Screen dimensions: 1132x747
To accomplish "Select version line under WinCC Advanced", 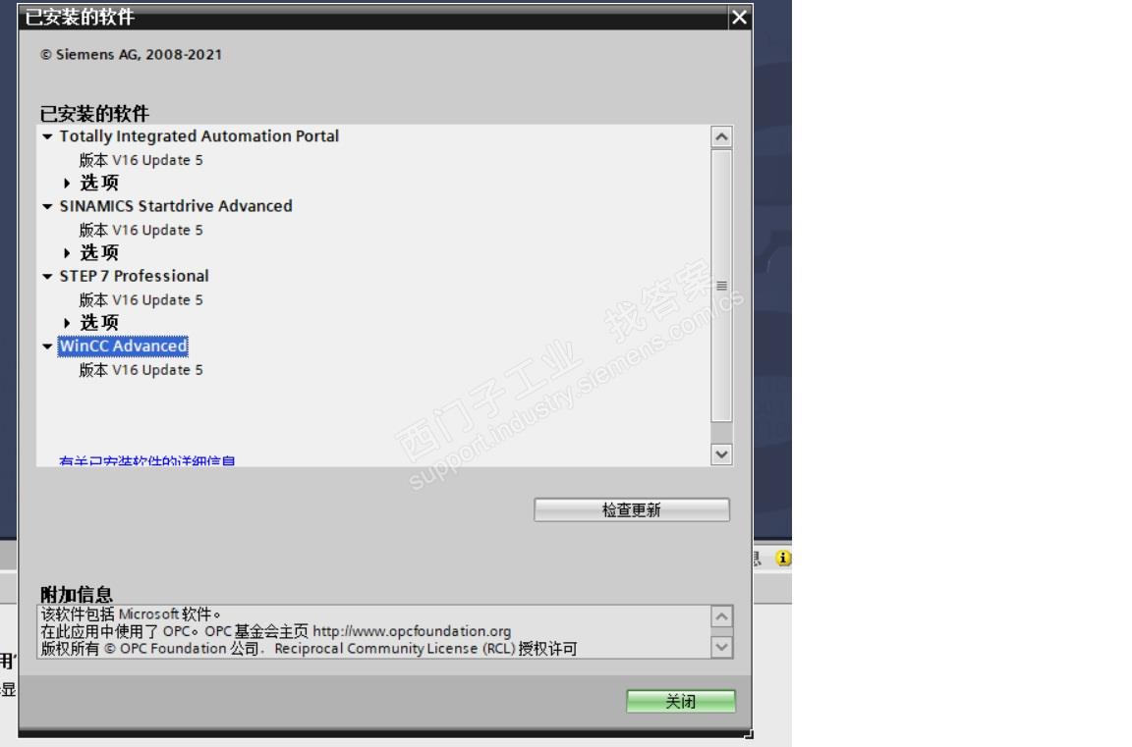I will pyautogui.click(x=141, y=370).
